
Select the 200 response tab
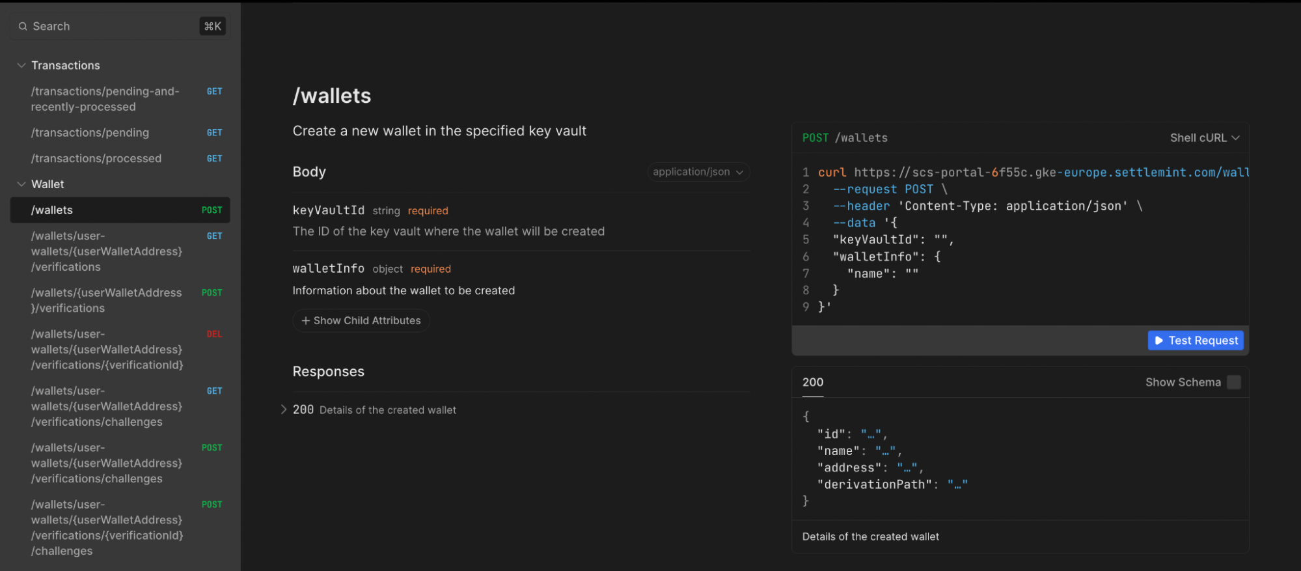[x=813, y=382]
